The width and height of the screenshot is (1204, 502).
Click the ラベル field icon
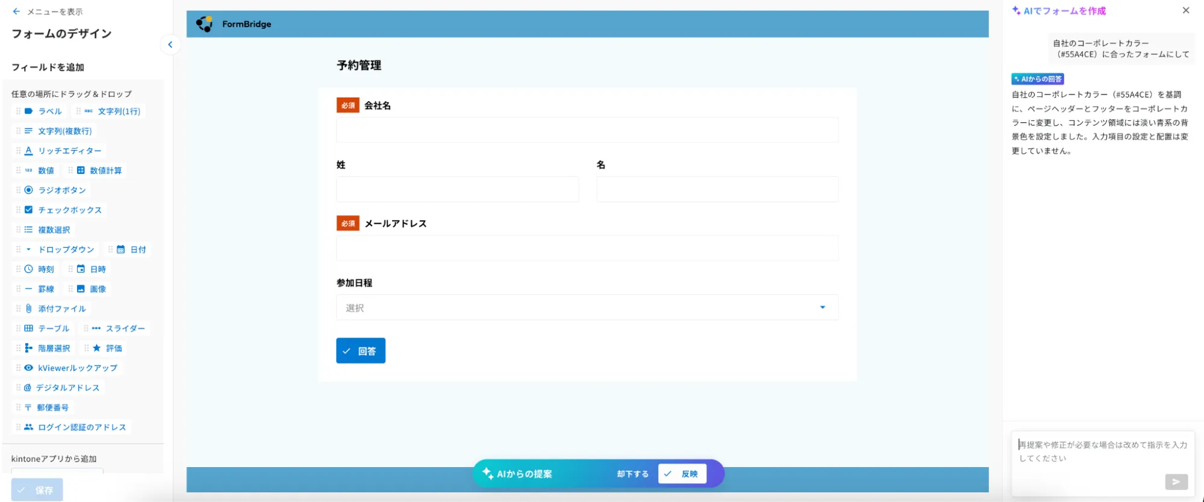28,111
